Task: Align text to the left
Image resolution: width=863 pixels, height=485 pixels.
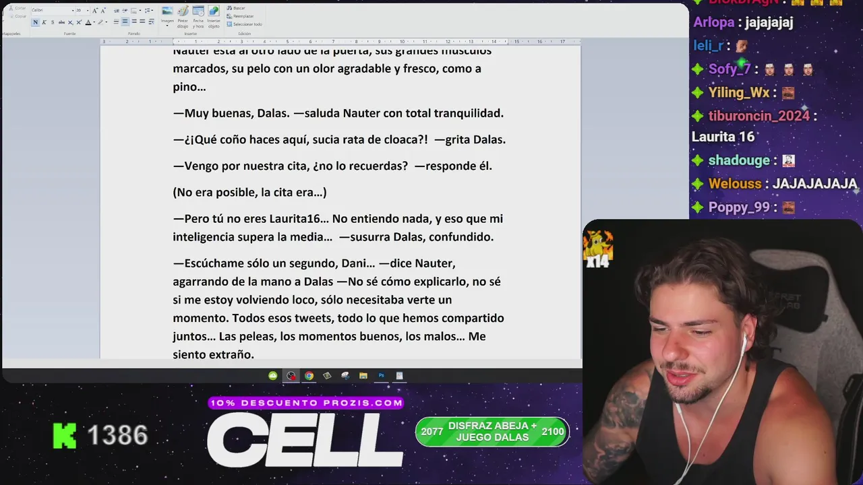Action: click(116, 22)
